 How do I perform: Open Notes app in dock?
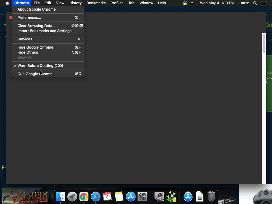click(119, 197)
